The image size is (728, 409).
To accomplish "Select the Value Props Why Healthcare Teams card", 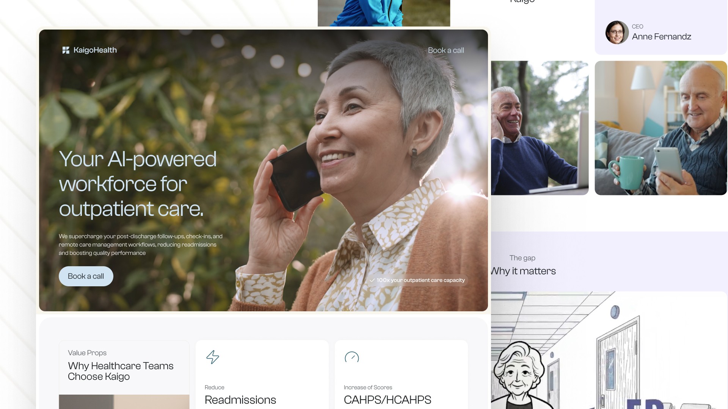I will pyautogui.click(x=124, y=375).
